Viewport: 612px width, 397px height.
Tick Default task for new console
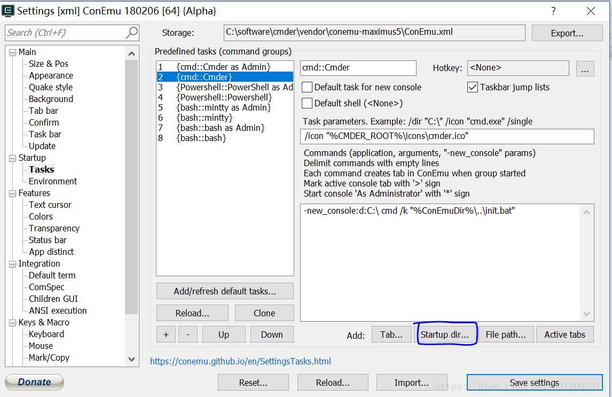(307, 87)
